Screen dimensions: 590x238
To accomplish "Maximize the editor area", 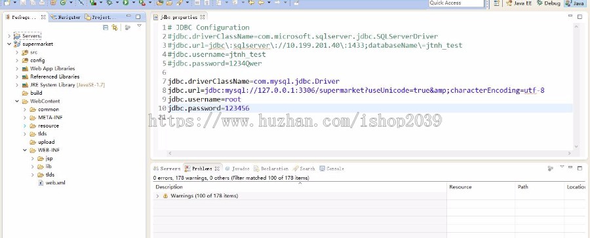I will pos(580,16).
